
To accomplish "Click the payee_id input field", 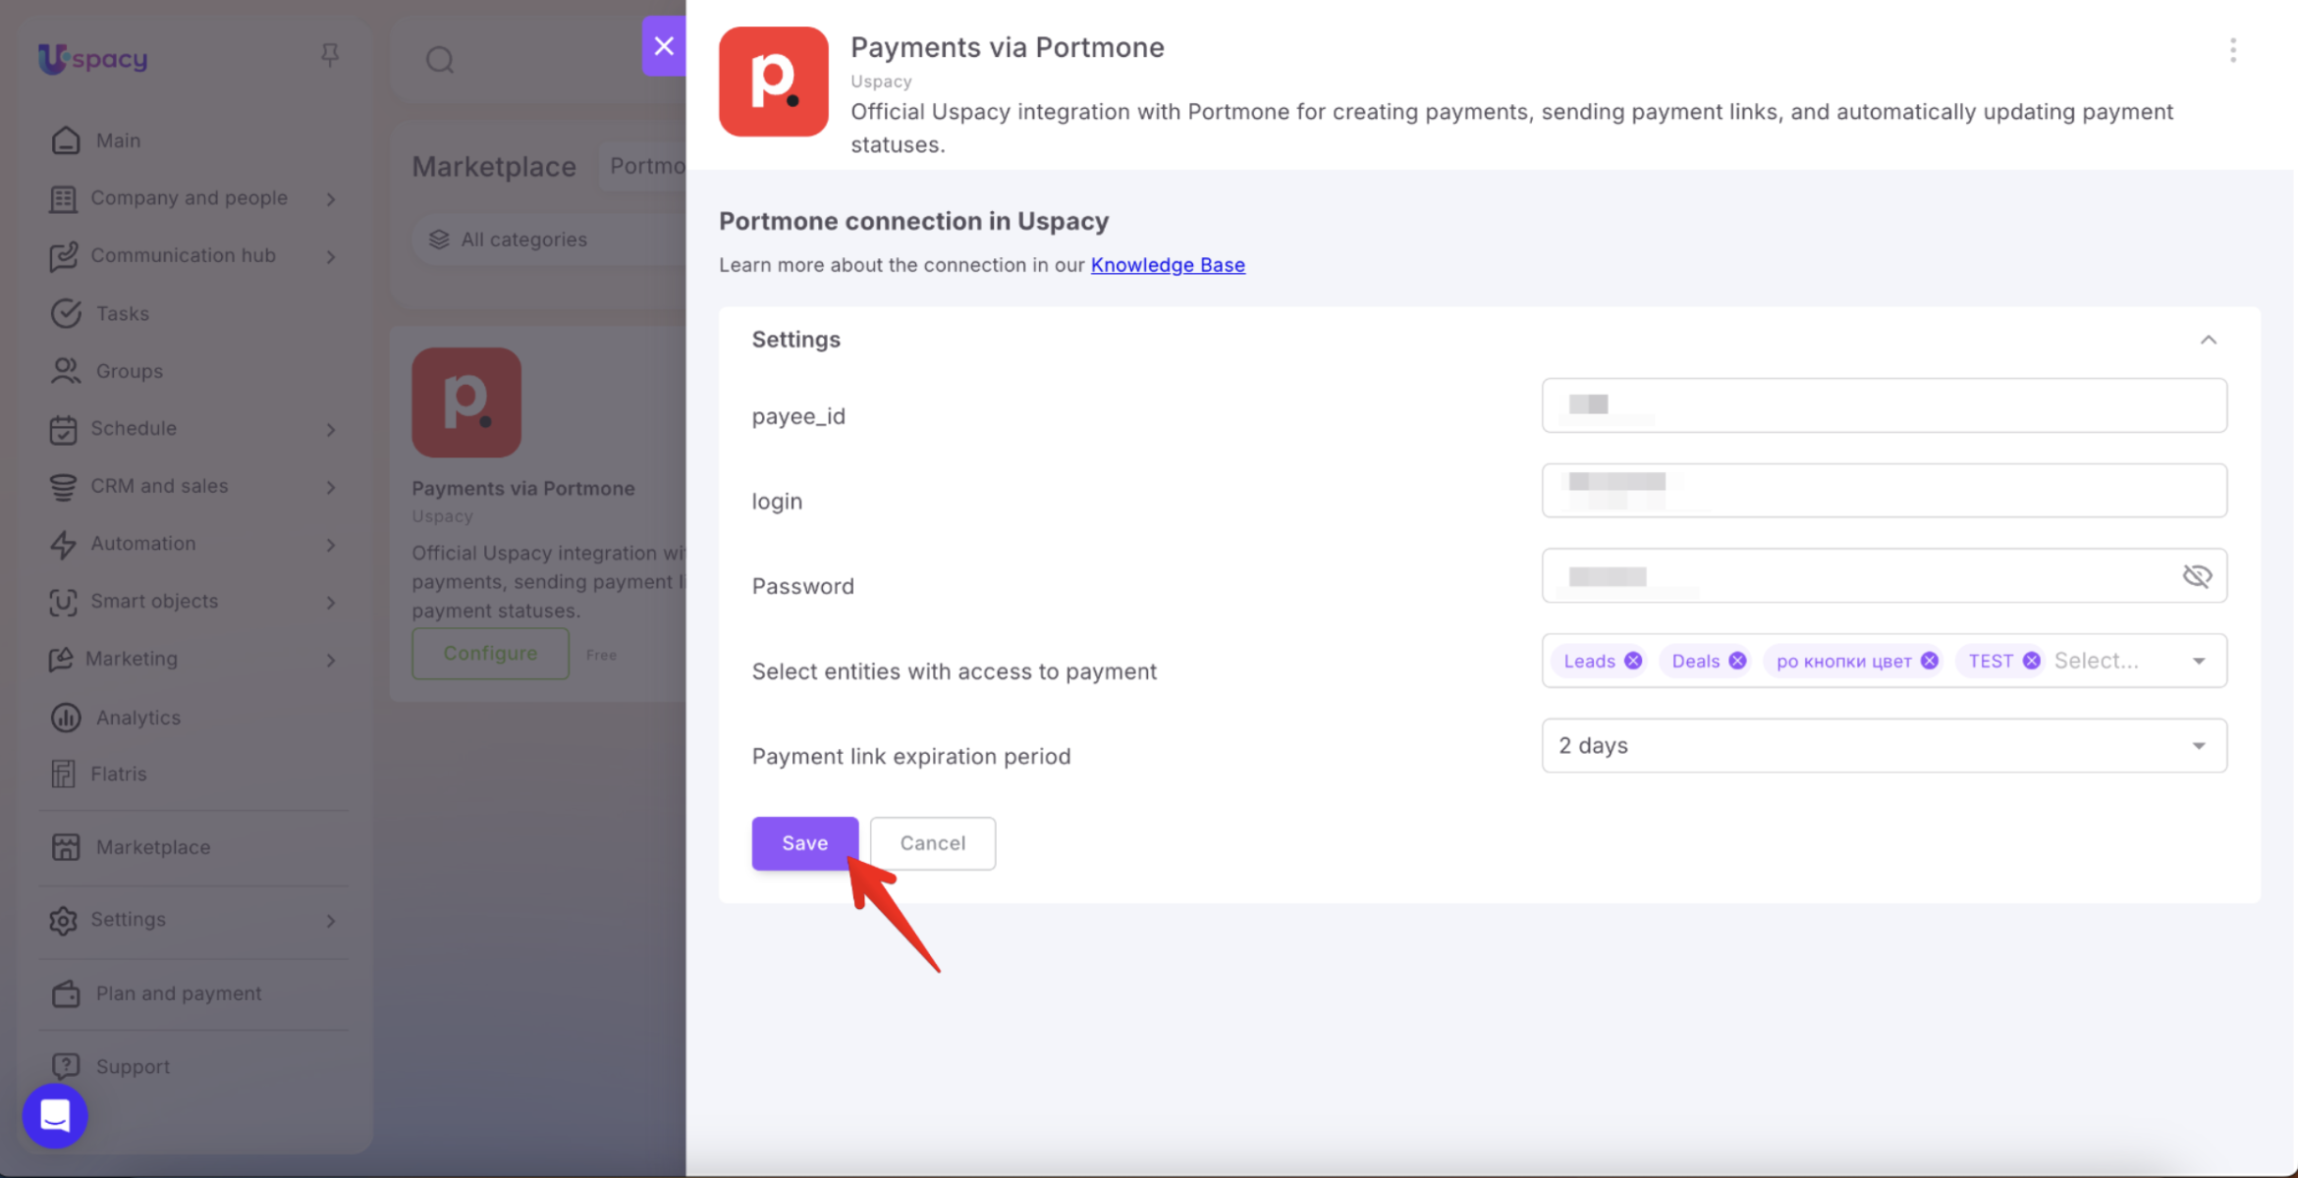I will tap(1884, 405).
